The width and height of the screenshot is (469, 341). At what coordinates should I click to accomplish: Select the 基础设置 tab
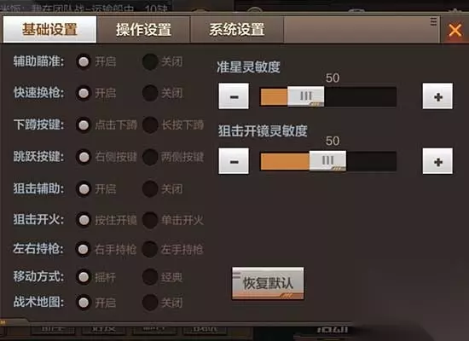(49, 29)
